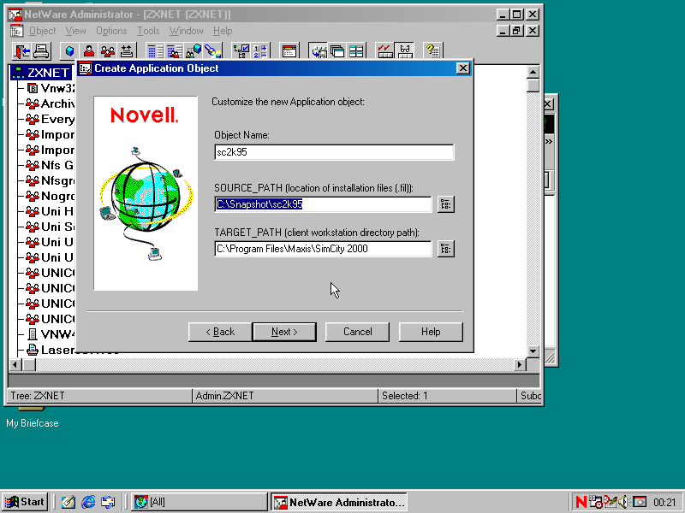Browse for SOURCE_PATH location
Image resolution: width=685 pixels, height=513 pixels.
click(x=445, y=204)
